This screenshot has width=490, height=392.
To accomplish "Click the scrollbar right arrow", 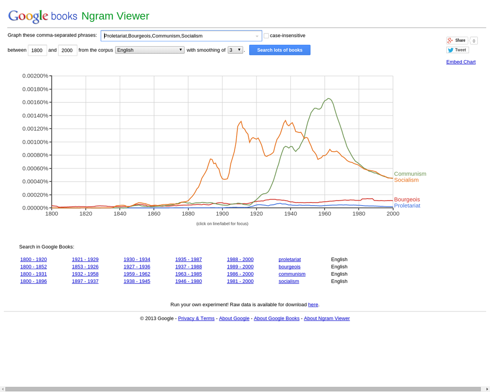I will [487, 389].
